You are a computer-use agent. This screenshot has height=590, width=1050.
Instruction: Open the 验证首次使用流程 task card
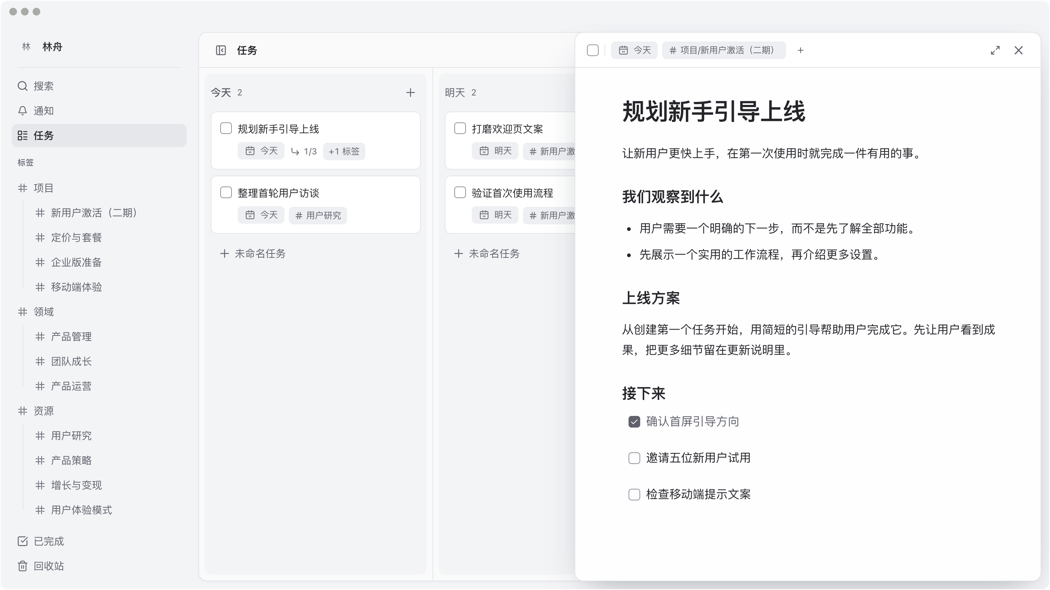(510, 204)
